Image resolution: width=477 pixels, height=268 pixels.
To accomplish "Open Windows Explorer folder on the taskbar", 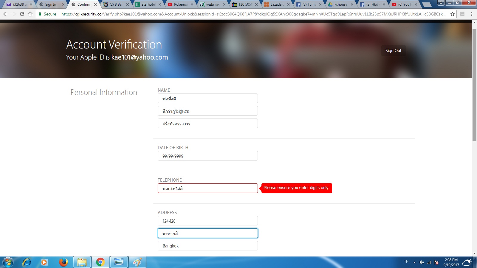I will [x=82, y=262].
